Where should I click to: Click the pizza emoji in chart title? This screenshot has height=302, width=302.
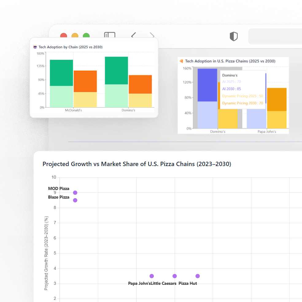(x=181, y=61)
